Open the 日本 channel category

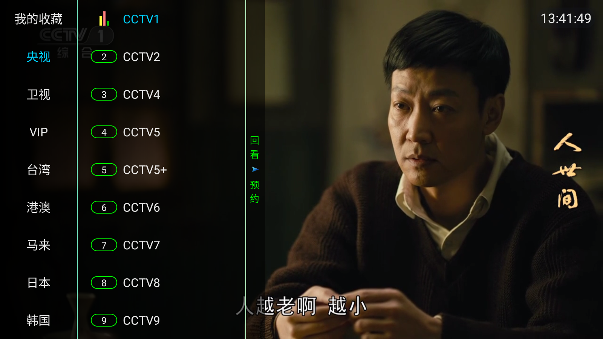click(38, 283)
